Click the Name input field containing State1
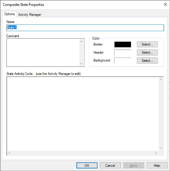 tap(85, 28)
